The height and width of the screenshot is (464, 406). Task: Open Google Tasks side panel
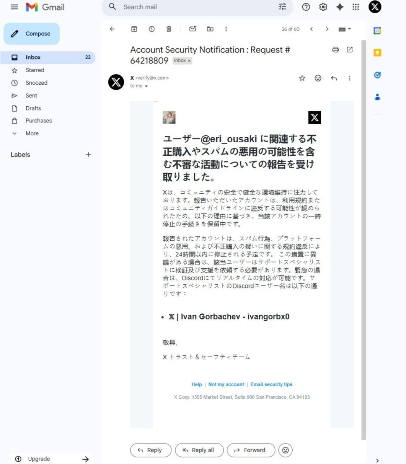[377, 75]
